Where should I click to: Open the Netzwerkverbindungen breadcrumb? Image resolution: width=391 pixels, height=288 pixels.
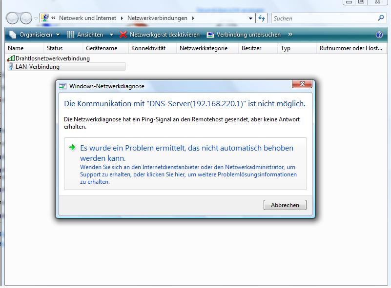point(157,18)
